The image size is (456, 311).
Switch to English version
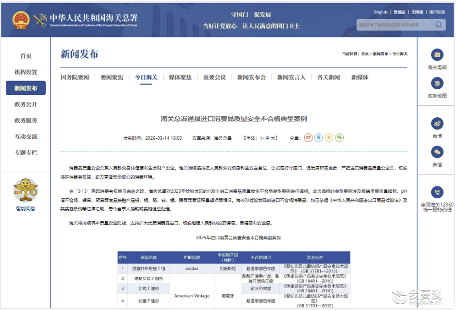[381, 12]
